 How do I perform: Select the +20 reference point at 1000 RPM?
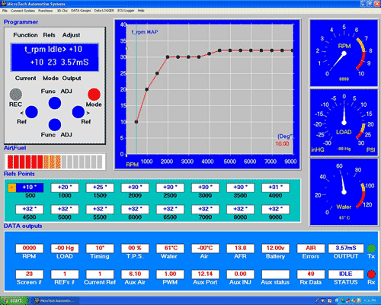tap(65, 188)
